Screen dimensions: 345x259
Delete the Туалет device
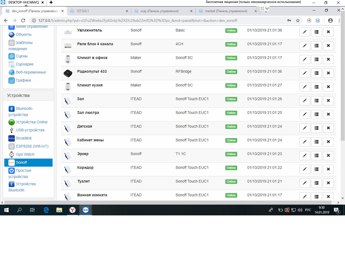coord(328,183)
